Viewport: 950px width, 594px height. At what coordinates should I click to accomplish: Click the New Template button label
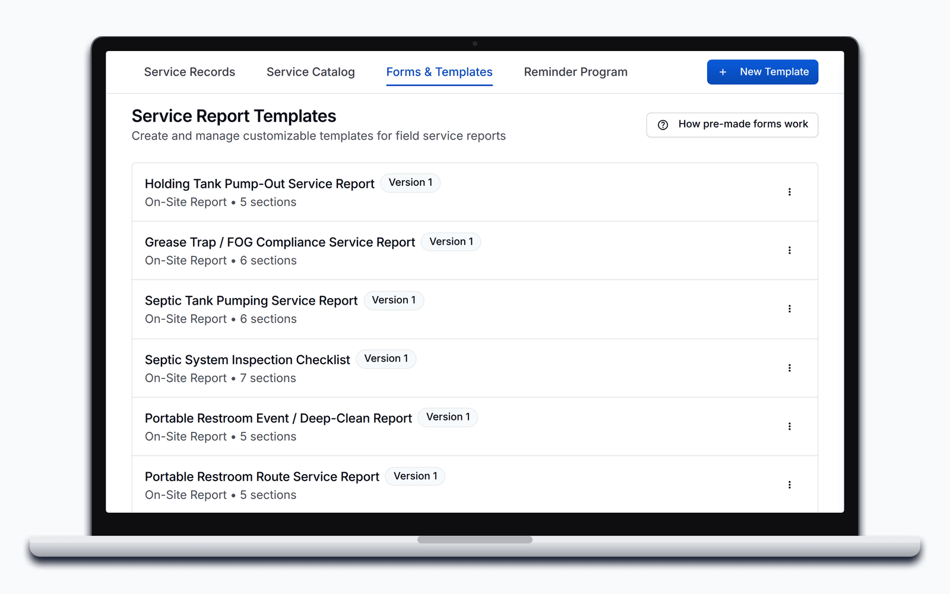coord(774,72)
